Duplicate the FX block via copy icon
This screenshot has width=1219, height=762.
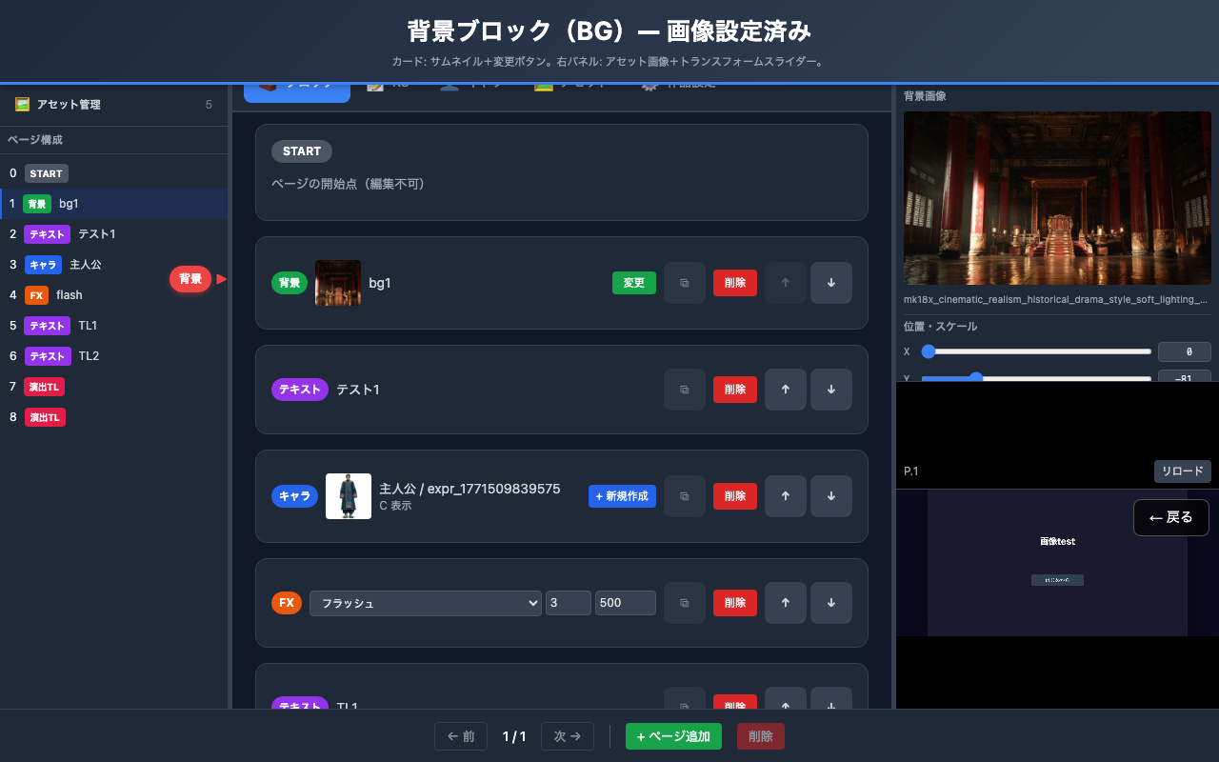pos(685,603)
